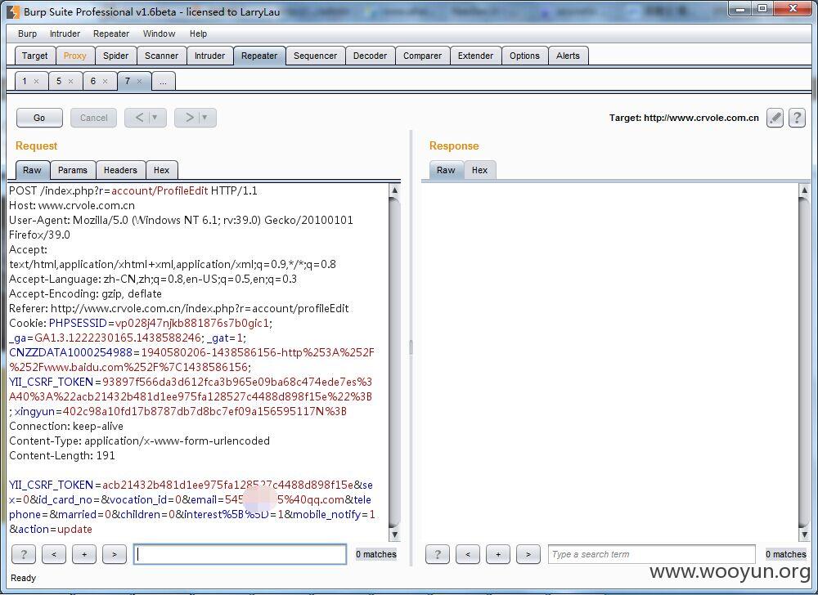Viewport: 818px width, 595px height.
Task: Show response Hex tab
Action: [x=480, y=170]
